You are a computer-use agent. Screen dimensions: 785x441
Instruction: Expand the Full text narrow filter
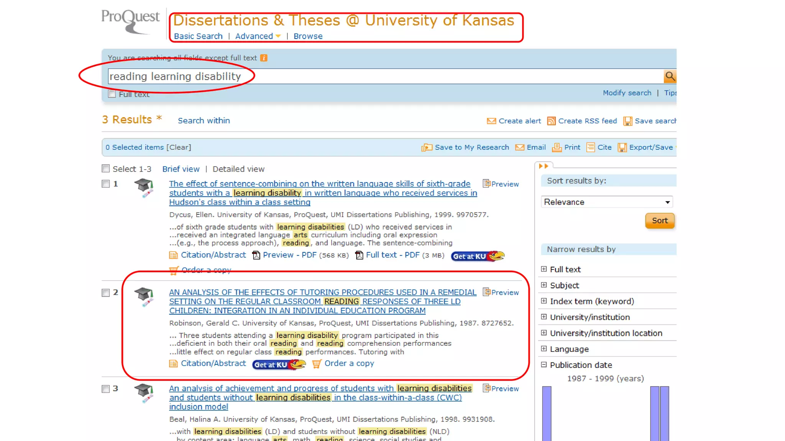pos(544,269)
